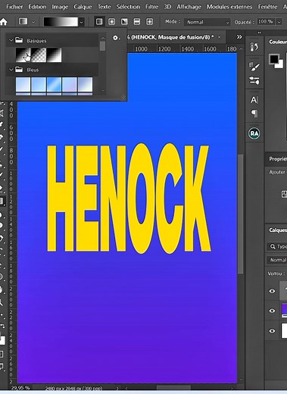Viewport: 287px width, 394px height.
Task: Select the Angle gradient style
Action: pos(124,22)
